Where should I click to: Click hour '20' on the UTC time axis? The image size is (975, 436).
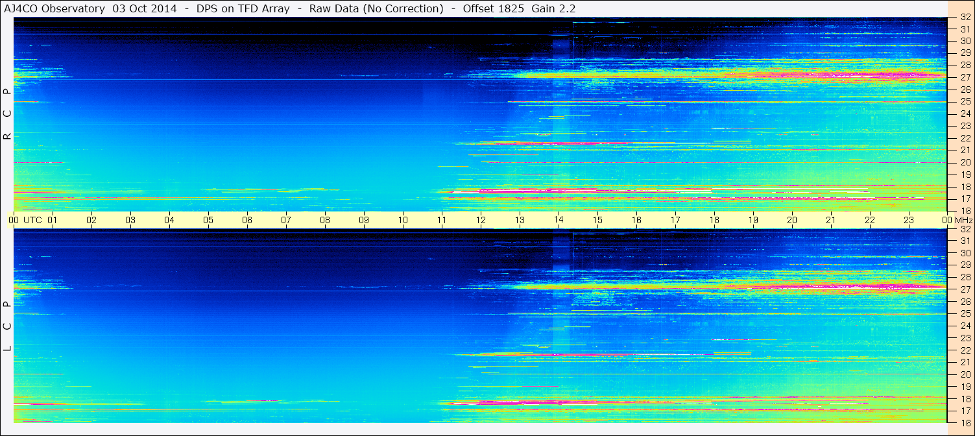(x=792, y=220)
